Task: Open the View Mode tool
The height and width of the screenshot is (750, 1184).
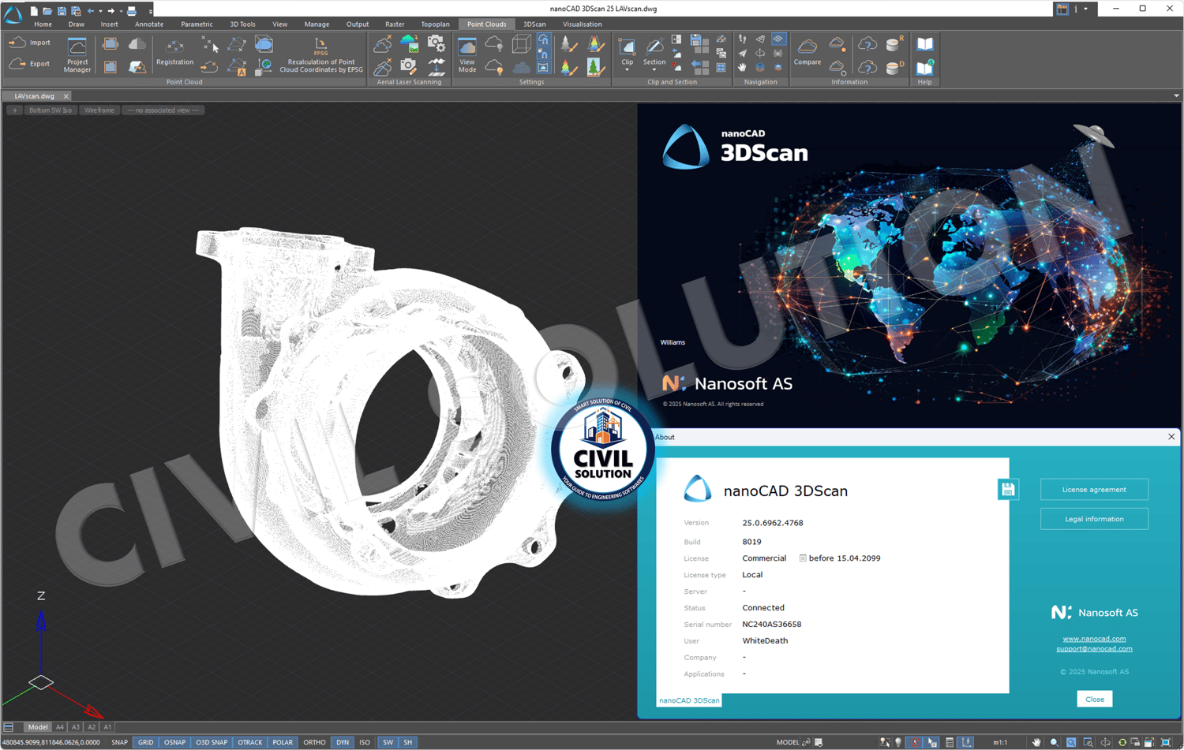Action: 467,55
